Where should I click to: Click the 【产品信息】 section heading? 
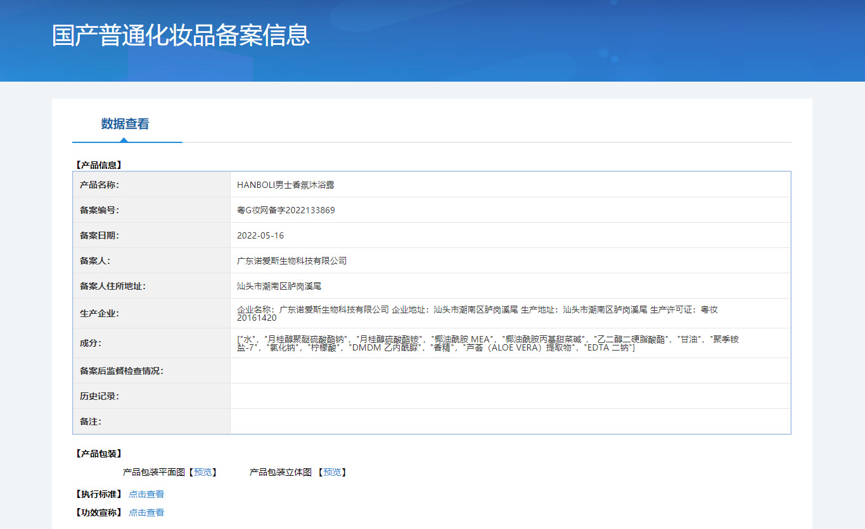(x=98, y=165)
